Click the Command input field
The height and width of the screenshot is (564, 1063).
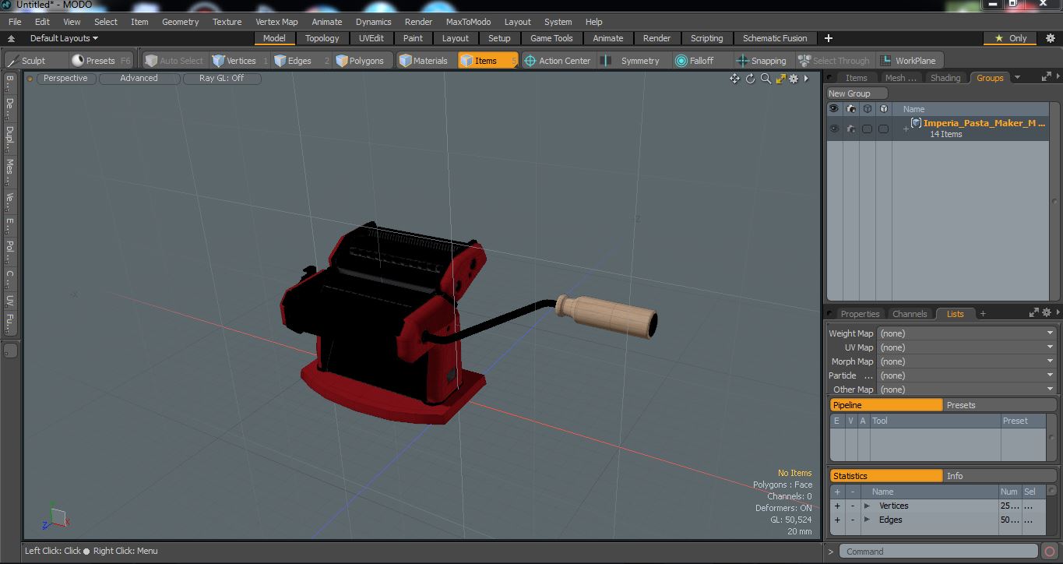pos(939,552)
